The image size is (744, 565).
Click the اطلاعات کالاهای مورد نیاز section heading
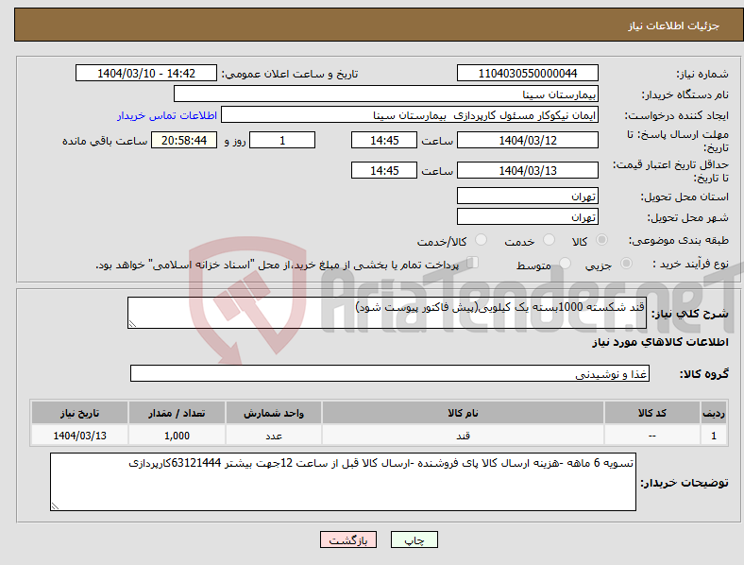pyautogui.click(x=660, y=342)
